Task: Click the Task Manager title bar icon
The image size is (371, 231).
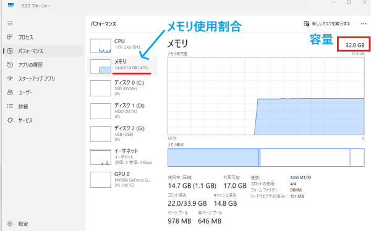Action: click(x=11, y=6)
